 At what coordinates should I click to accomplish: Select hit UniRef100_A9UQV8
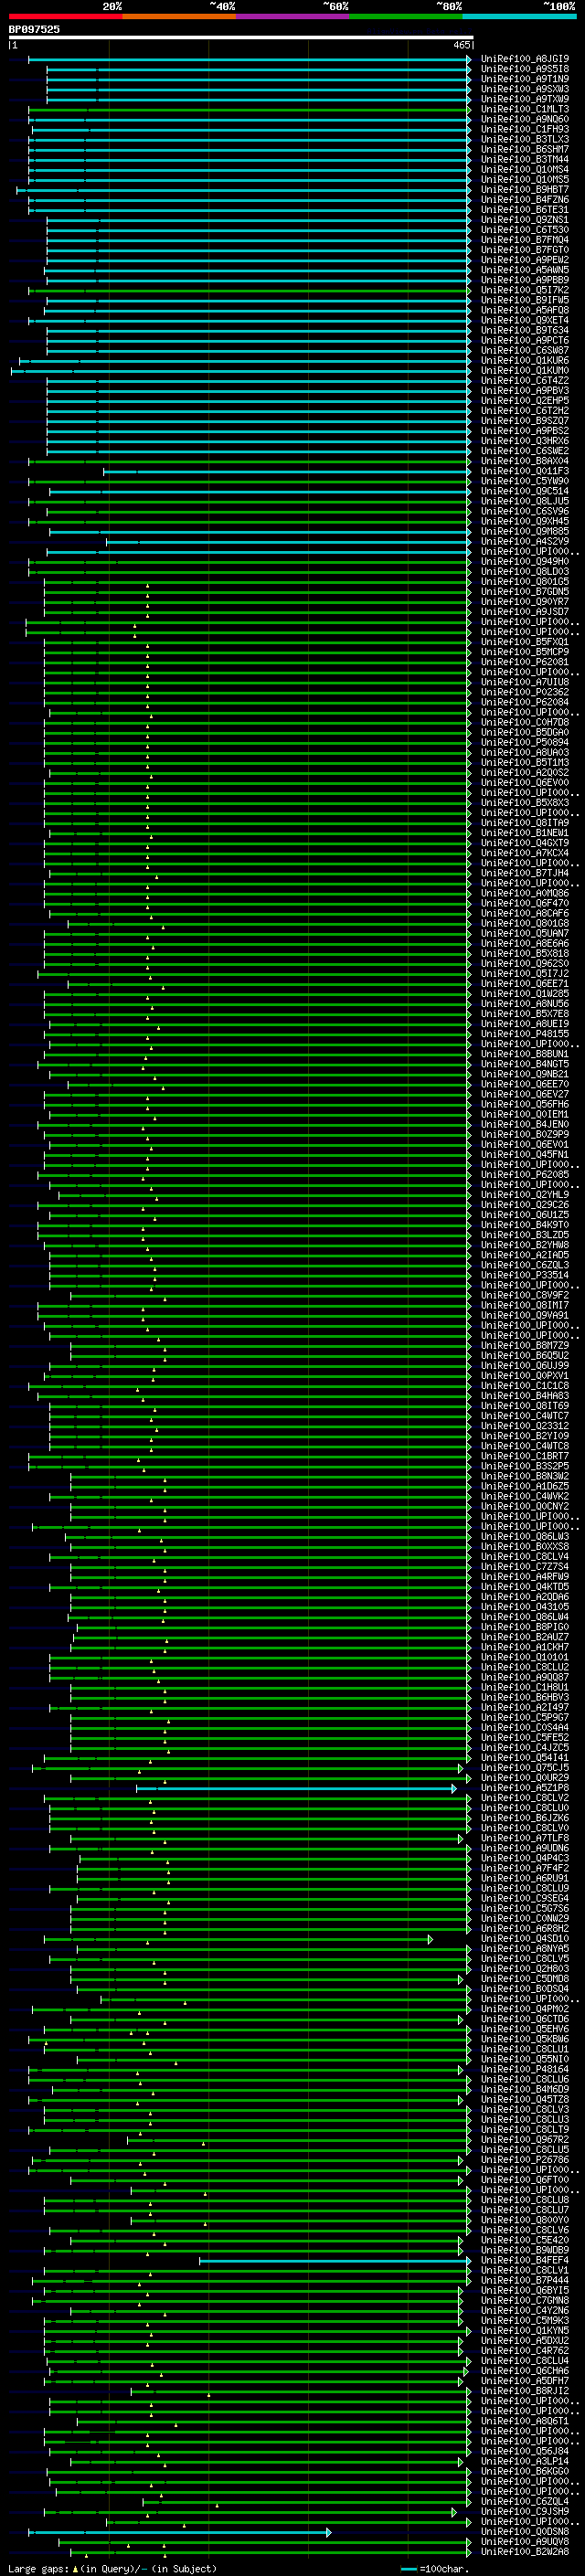pyautogui.click(x=525, y=2541)
